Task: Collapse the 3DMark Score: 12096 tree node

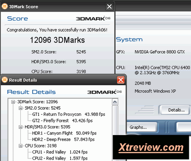Action: (x=13, y=102)
